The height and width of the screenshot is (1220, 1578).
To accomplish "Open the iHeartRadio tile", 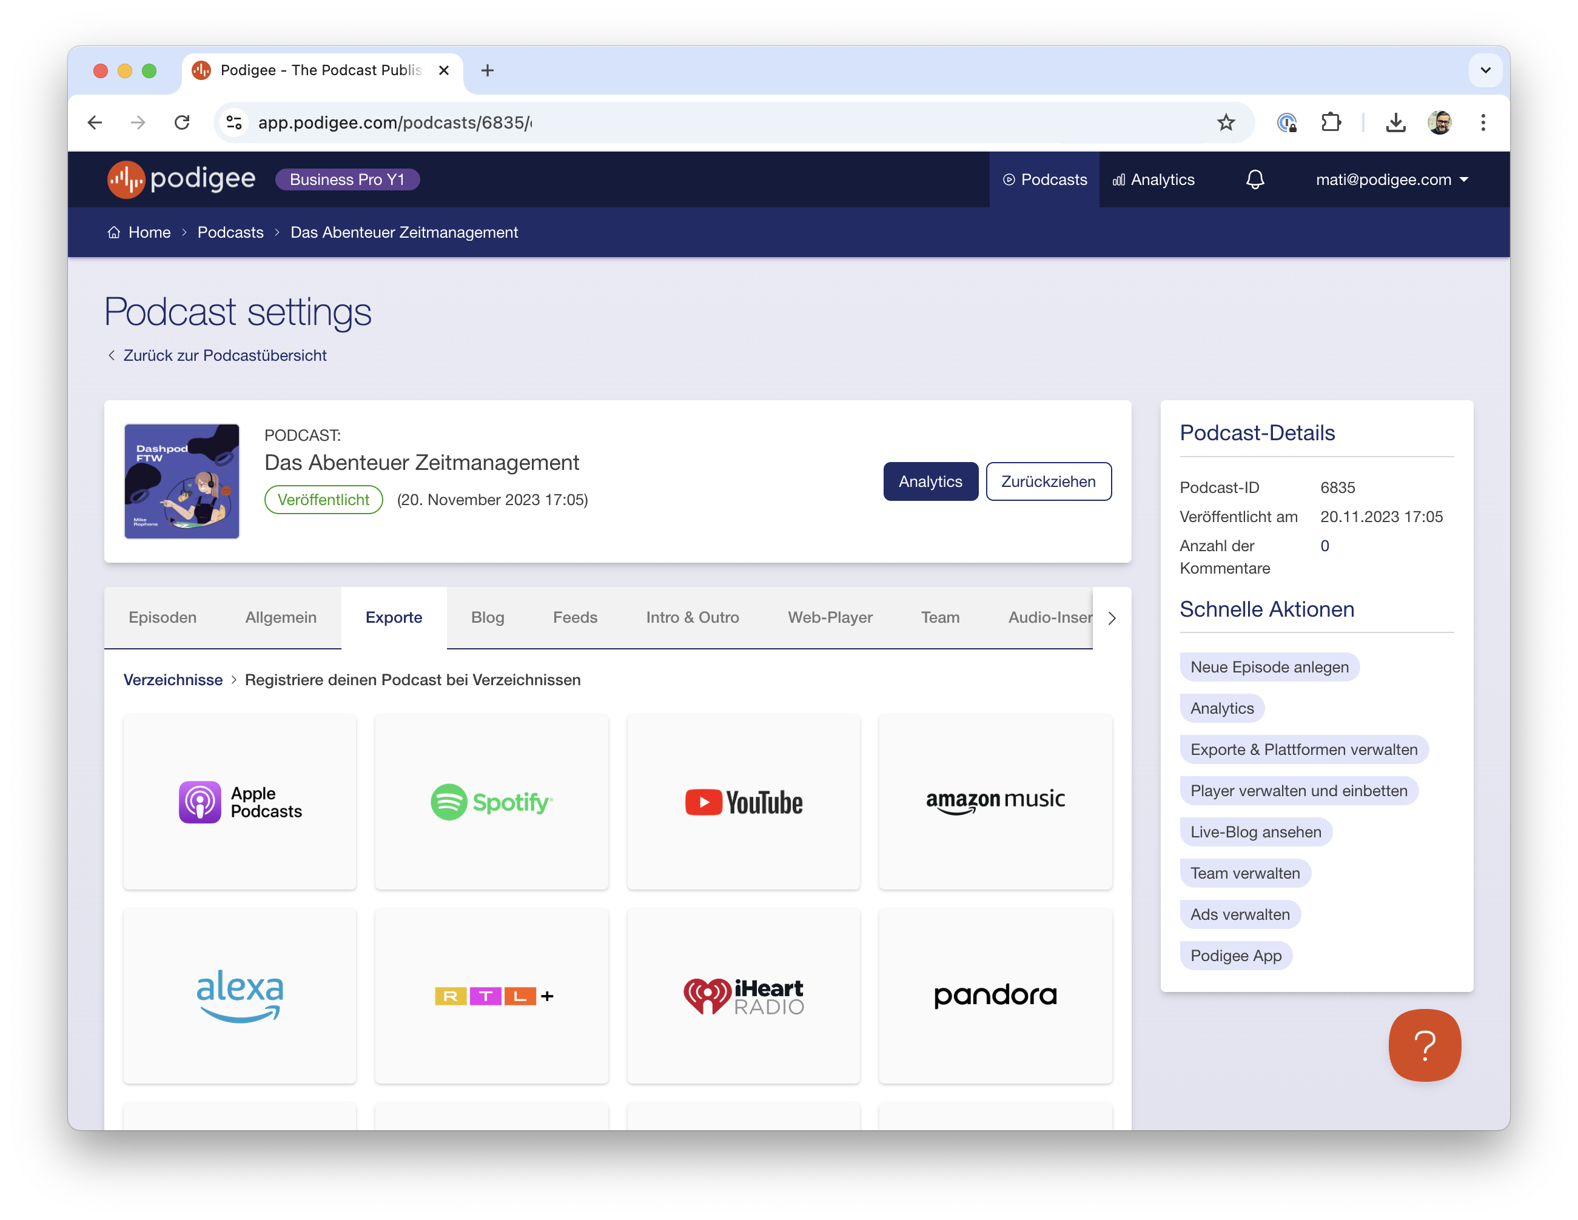I will [x=744, y=997].
